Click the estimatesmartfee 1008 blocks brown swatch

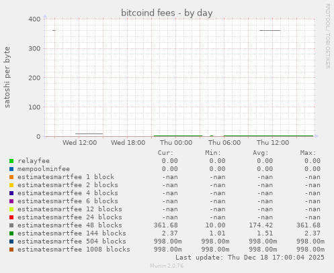coord(11,250)
